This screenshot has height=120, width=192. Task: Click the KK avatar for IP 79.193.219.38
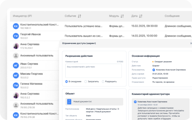click(16, 115)
